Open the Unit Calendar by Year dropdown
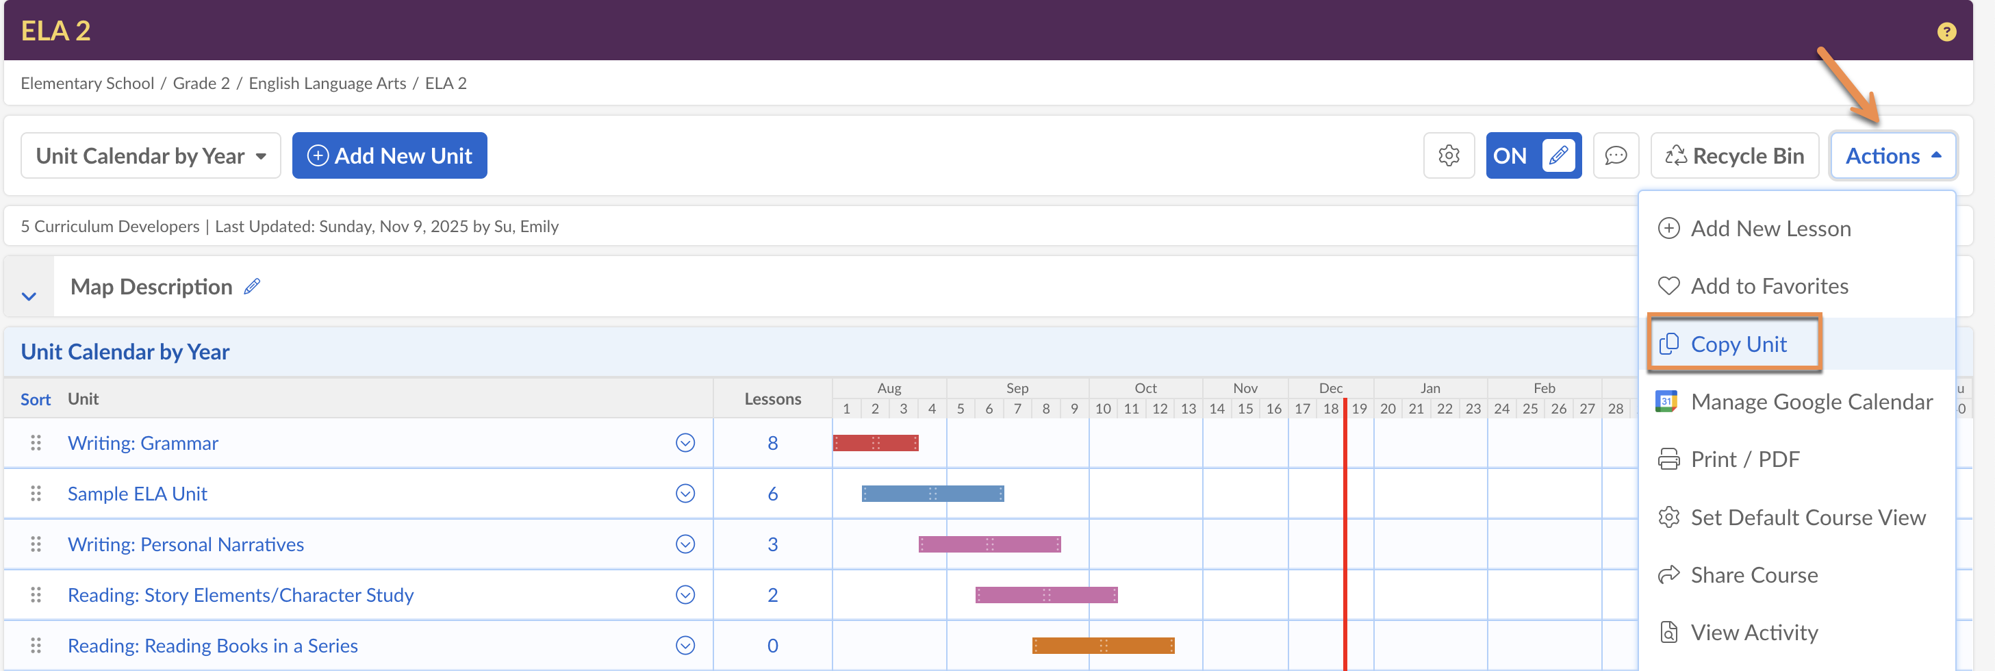This screenshot has width=1995, height=671. point(150,155)
